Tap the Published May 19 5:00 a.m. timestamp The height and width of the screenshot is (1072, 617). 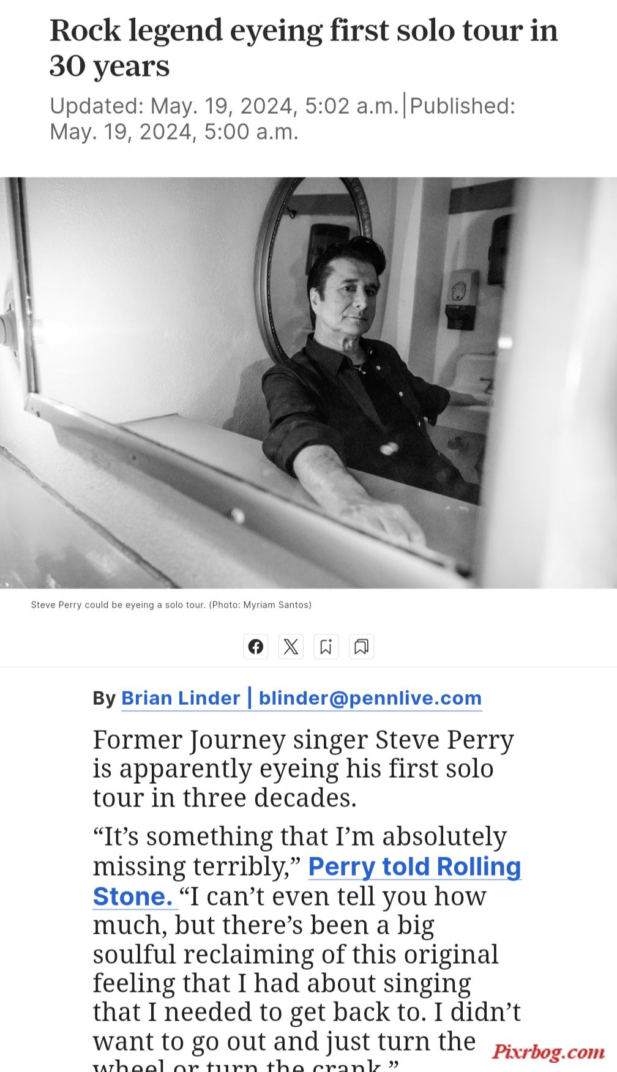pos(283,119)
